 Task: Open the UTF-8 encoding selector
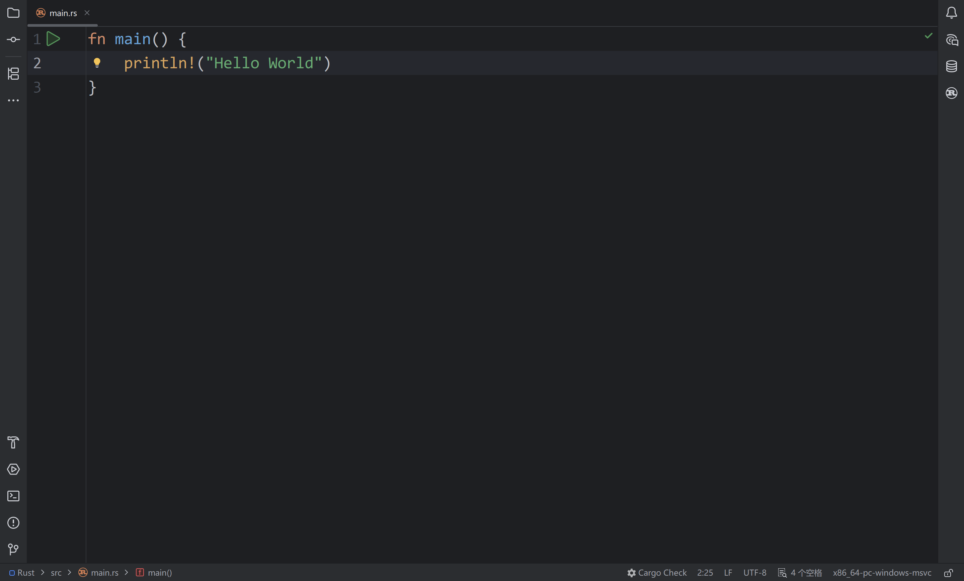click(754, 573)
